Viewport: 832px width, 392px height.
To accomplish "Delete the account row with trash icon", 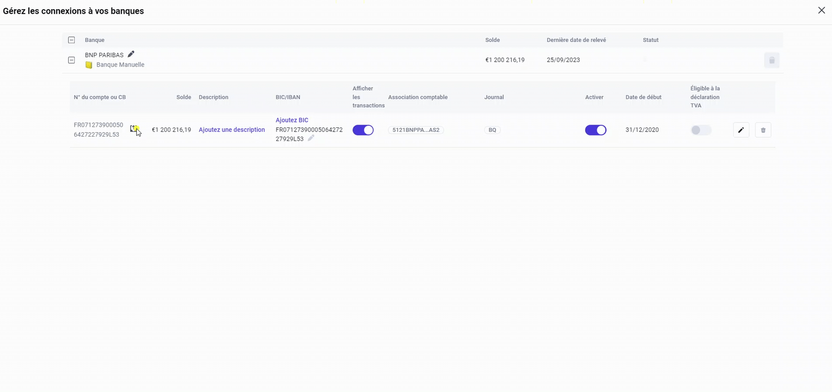I will 763,130.
